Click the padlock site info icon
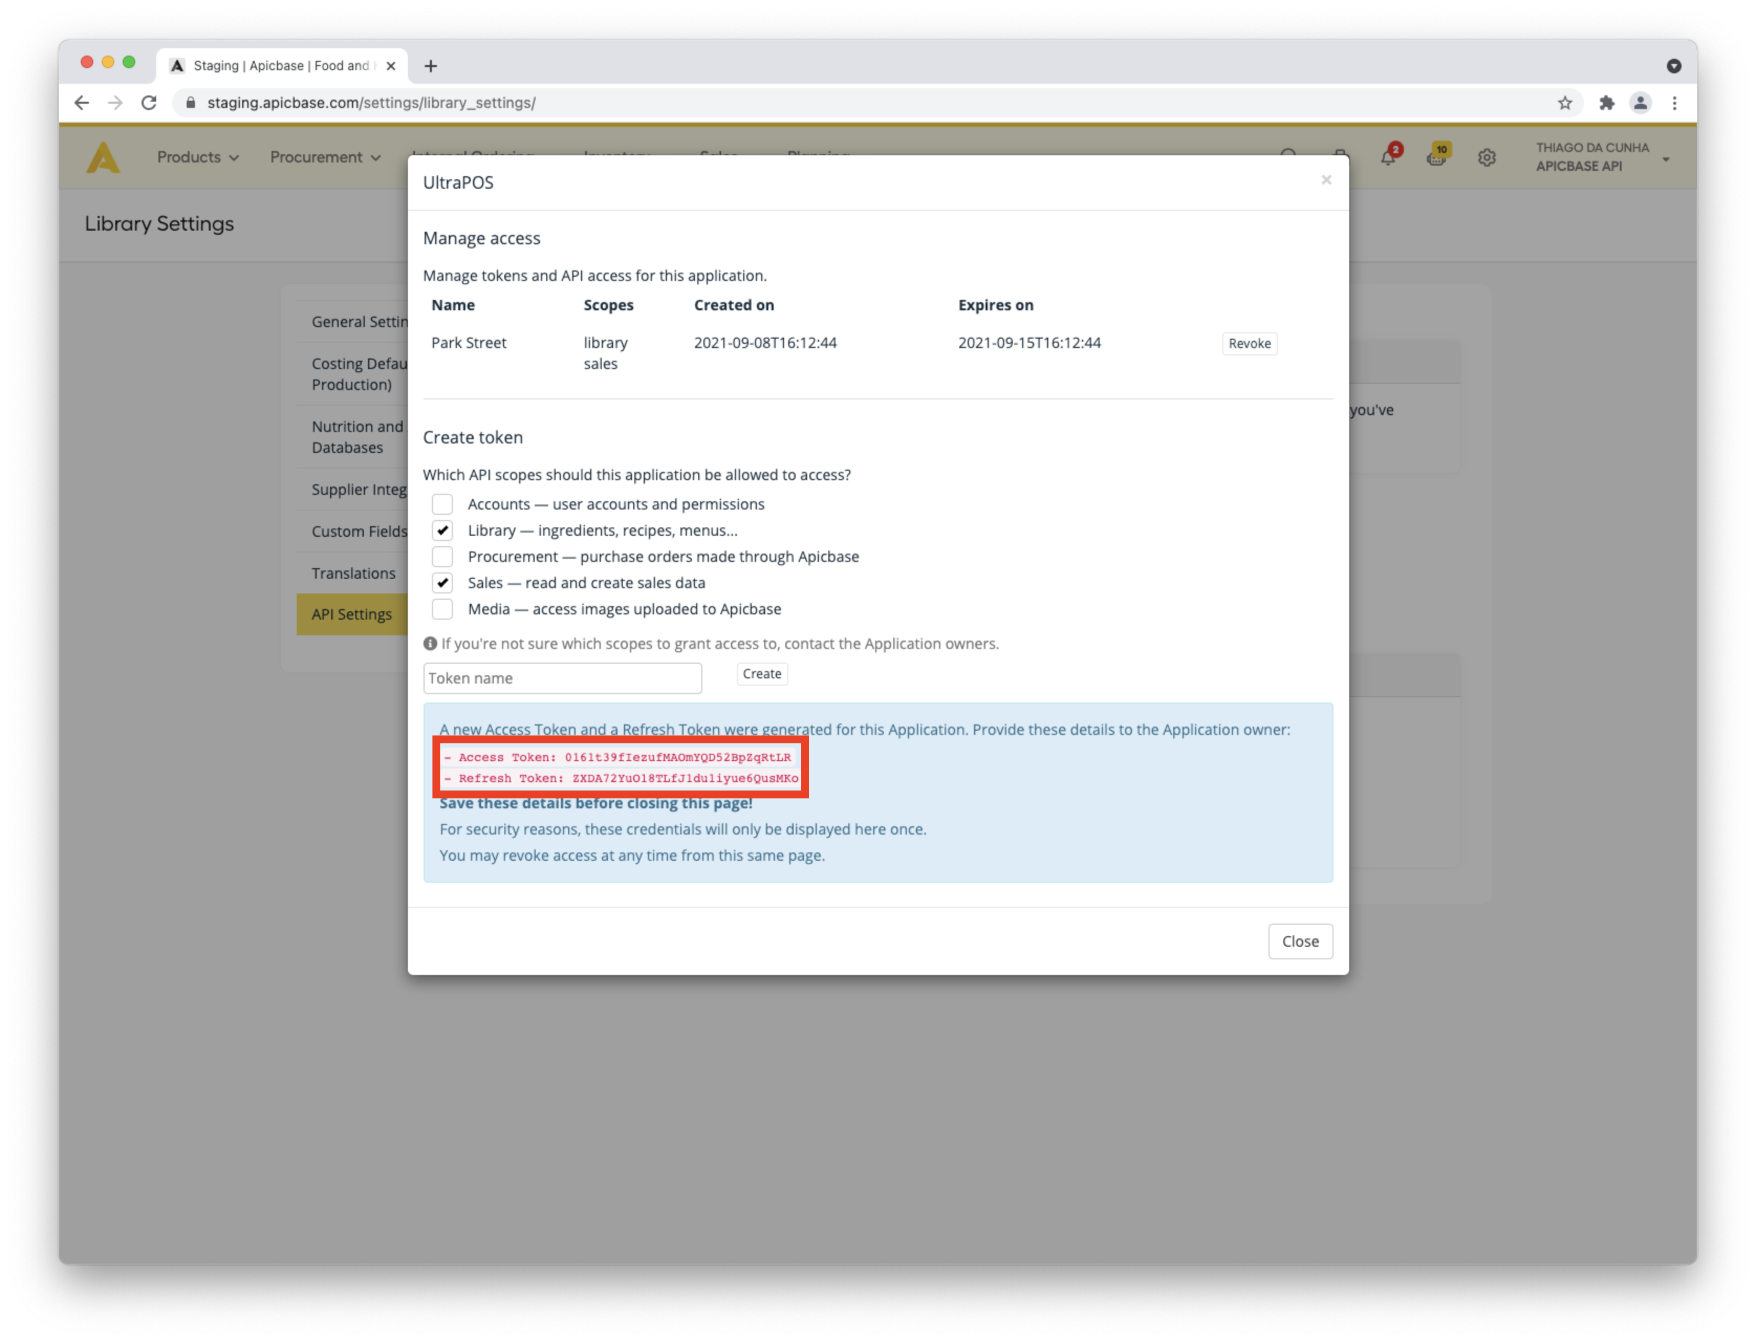The height and width of the screenshot is (1342, 1756). click(191, 102)
